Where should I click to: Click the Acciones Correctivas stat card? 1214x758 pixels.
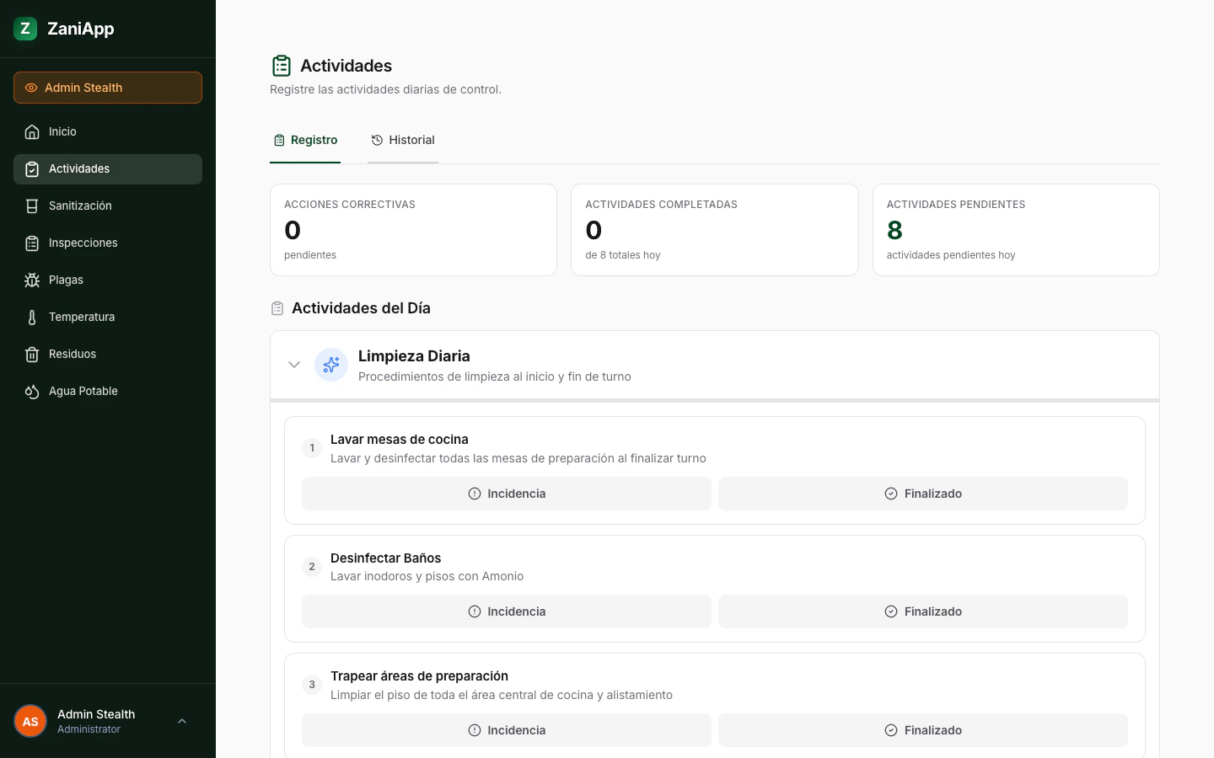[413, 230]
